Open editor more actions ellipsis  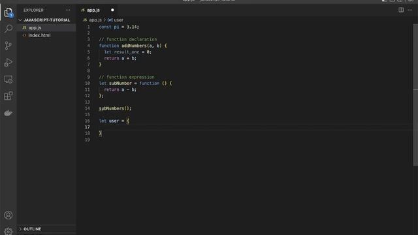click(410, 10)
